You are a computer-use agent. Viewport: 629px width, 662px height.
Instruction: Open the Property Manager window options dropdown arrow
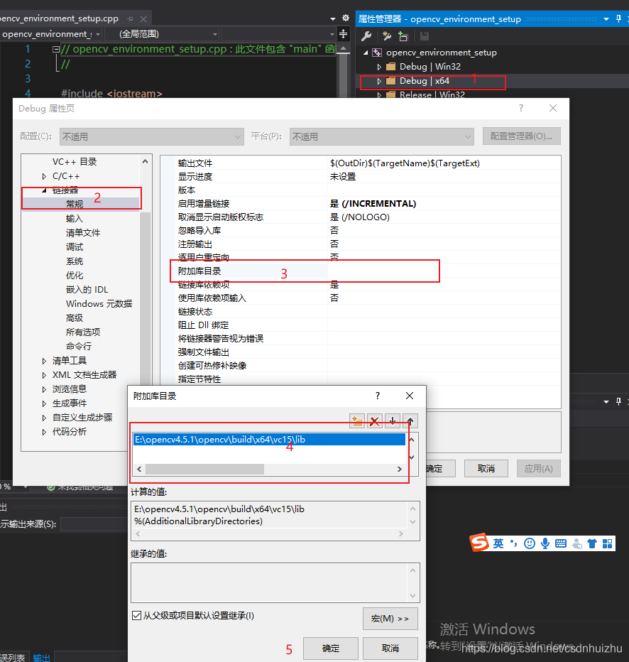(606, 19)
